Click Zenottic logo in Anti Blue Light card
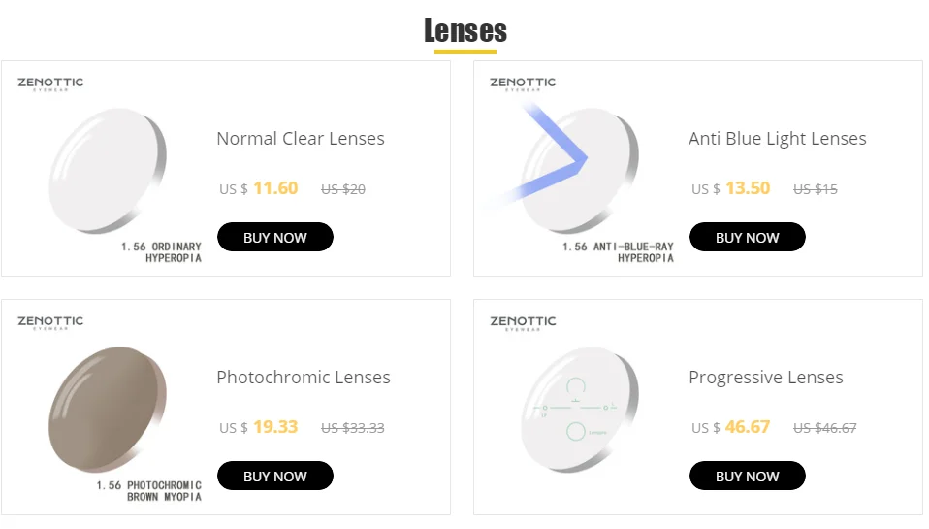The width and height of the screenshot is (929, 529). coord(523,83)
